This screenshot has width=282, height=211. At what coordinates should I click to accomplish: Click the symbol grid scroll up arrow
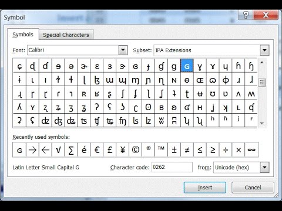[262, 63]
